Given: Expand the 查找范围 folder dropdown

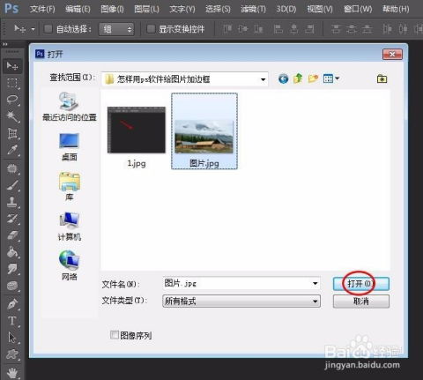Looking at the screenshot, I should point(263,79).
